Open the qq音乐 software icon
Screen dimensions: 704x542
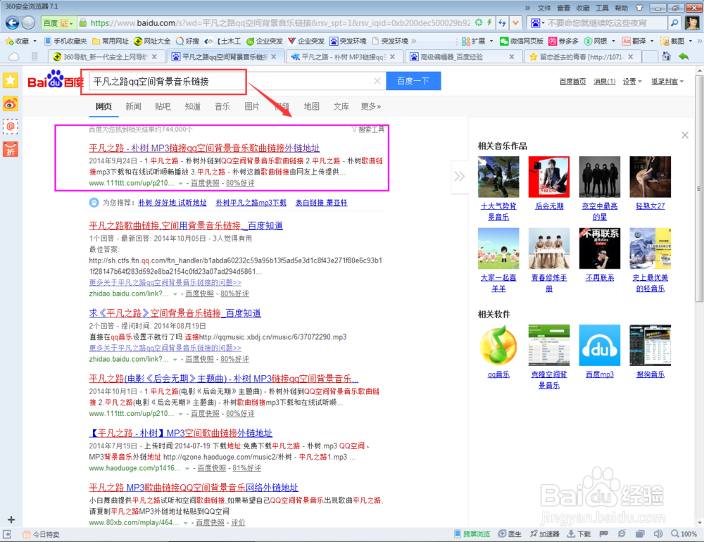498,346
